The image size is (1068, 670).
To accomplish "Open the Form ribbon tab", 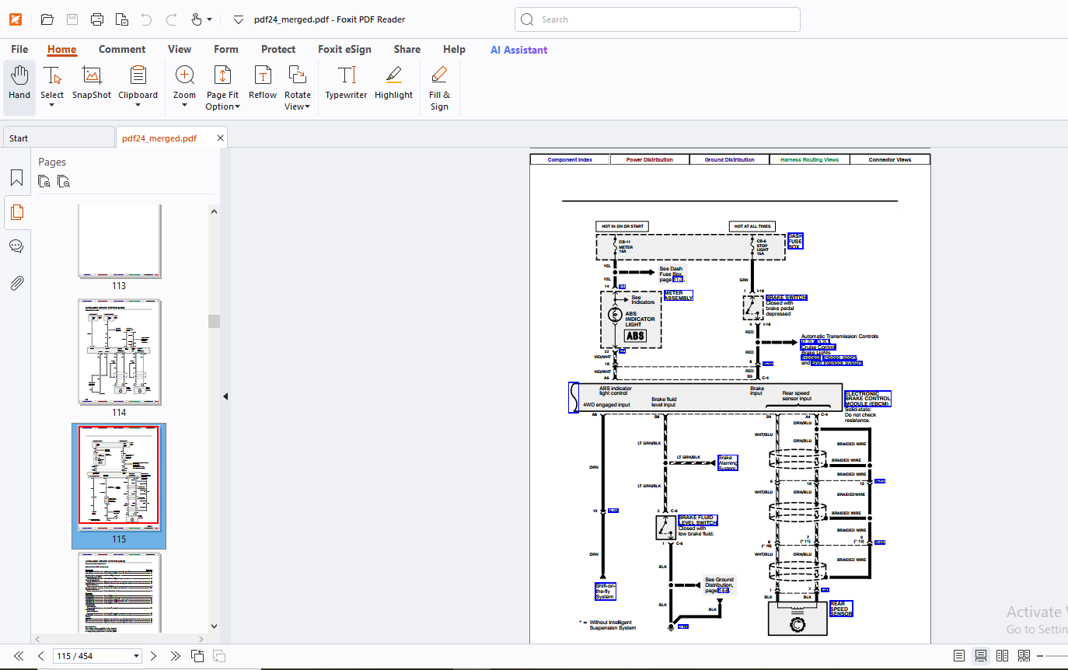I will (226, 49).
